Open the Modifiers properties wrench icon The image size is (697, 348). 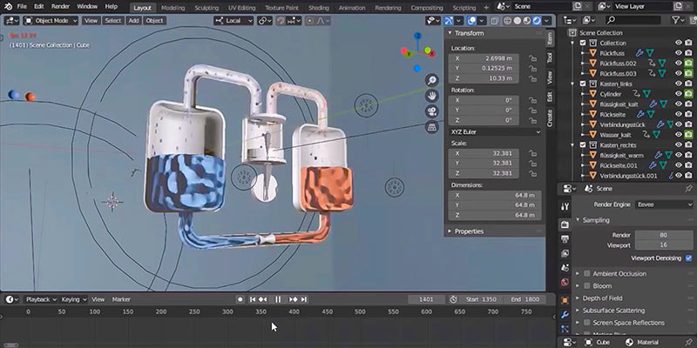click(565, 315)
